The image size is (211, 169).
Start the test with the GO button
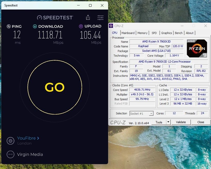pyautogui.click(x=55, y=87)
